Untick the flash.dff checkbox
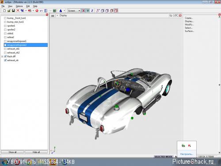 click(x=5, y=56)
